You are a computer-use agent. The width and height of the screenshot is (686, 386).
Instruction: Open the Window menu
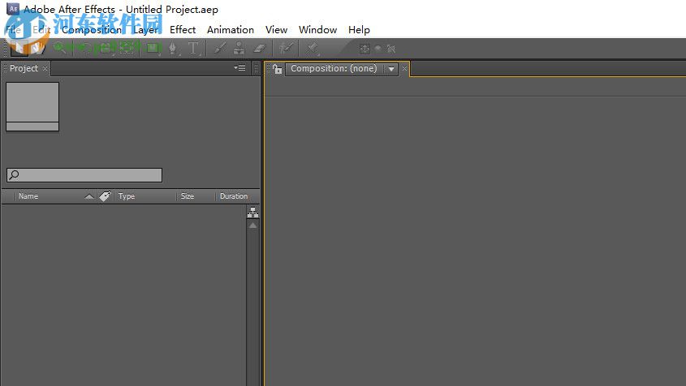317,30
